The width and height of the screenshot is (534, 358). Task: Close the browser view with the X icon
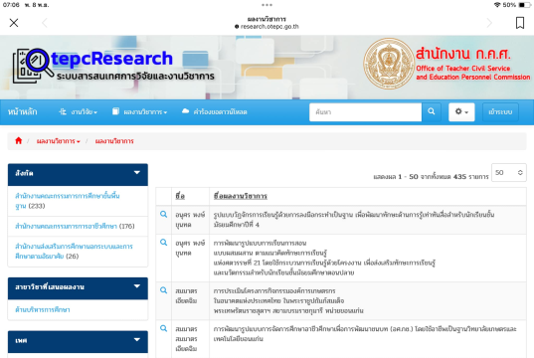click(x=14, y=23)
